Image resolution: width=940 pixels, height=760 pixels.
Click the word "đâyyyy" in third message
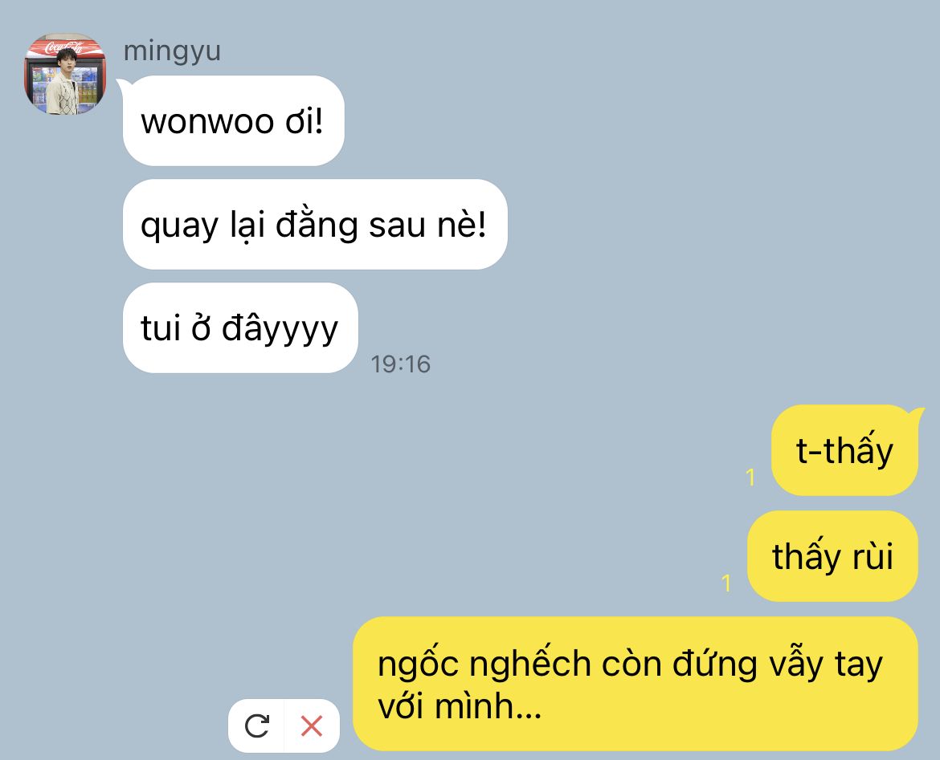click(280, 328)
